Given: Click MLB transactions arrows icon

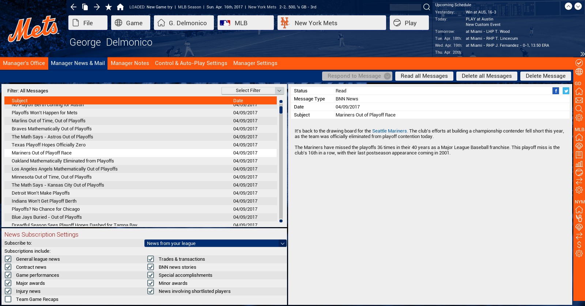Looking at the screenshot, I should click(x=579, y=181).
